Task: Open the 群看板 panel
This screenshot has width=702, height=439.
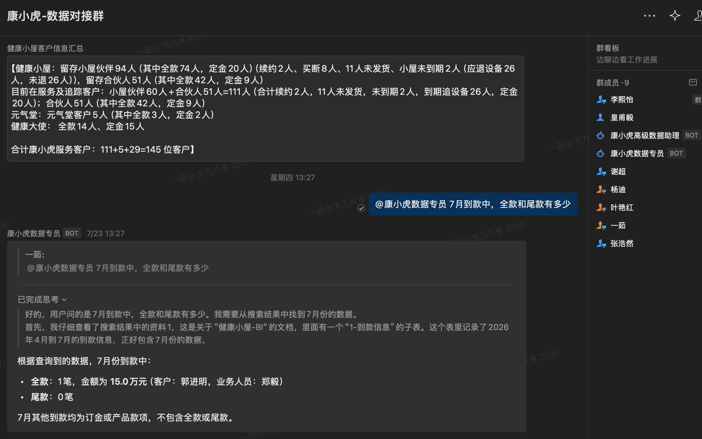Action: [608, 48]
